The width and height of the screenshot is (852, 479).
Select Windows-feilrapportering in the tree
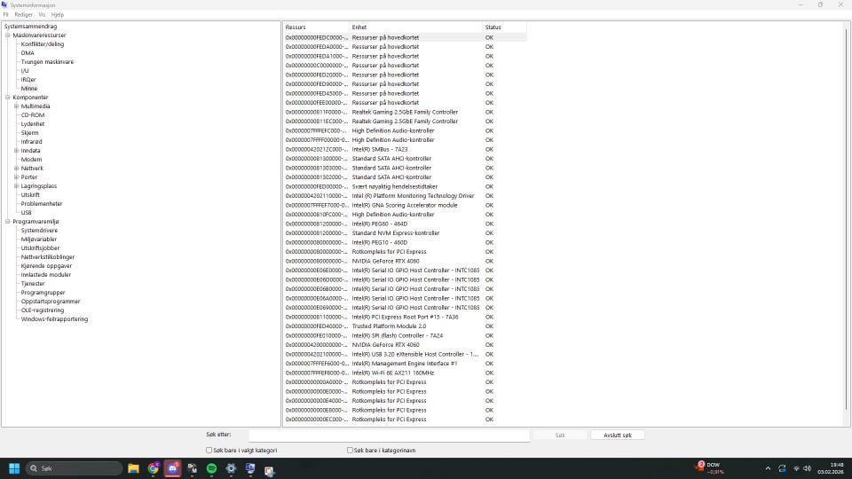click(54, 319)
